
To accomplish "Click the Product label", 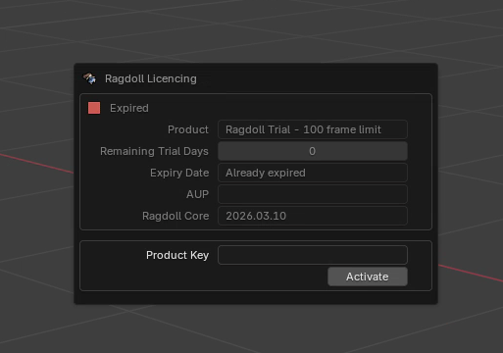I will click(188, 129).
